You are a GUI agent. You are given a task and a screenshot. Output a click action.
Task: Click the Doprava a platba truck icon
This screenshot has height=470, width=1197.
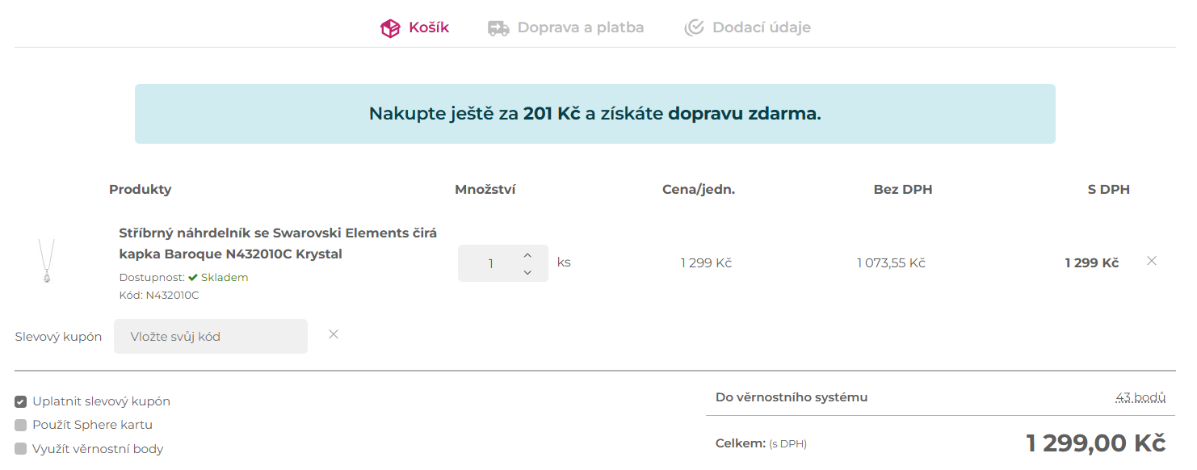point(498,27)
